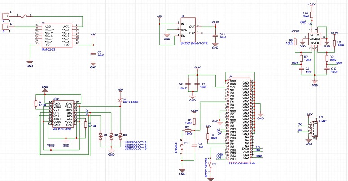Select the N input connector pad
Image resolution: width=348 pixels, height=181 pixels.
point(5,27)
